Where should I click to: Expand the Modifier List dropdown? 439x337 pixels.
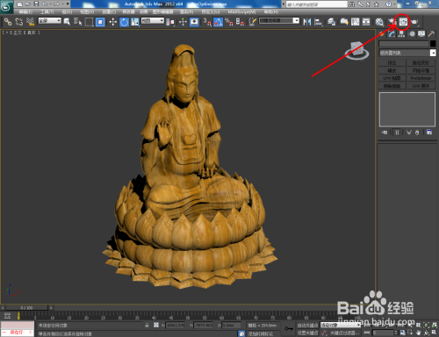tap(407, 53)
